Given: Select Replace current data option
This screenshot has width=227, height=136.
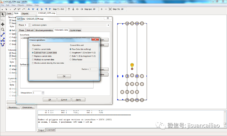Looking at the screenshot, I should (x=42, y=56).
